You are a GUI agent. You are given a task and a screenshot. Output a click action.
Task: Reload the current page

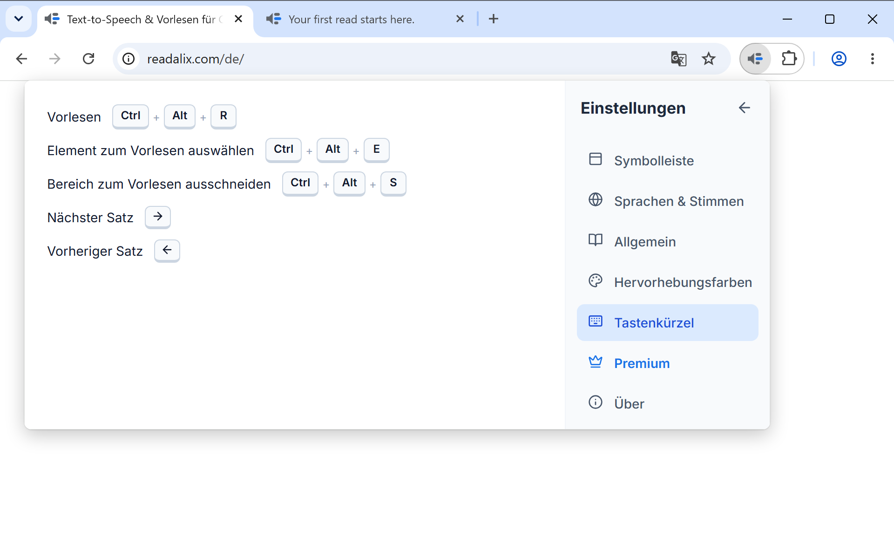pyautogui.click(x=88, y=59)
